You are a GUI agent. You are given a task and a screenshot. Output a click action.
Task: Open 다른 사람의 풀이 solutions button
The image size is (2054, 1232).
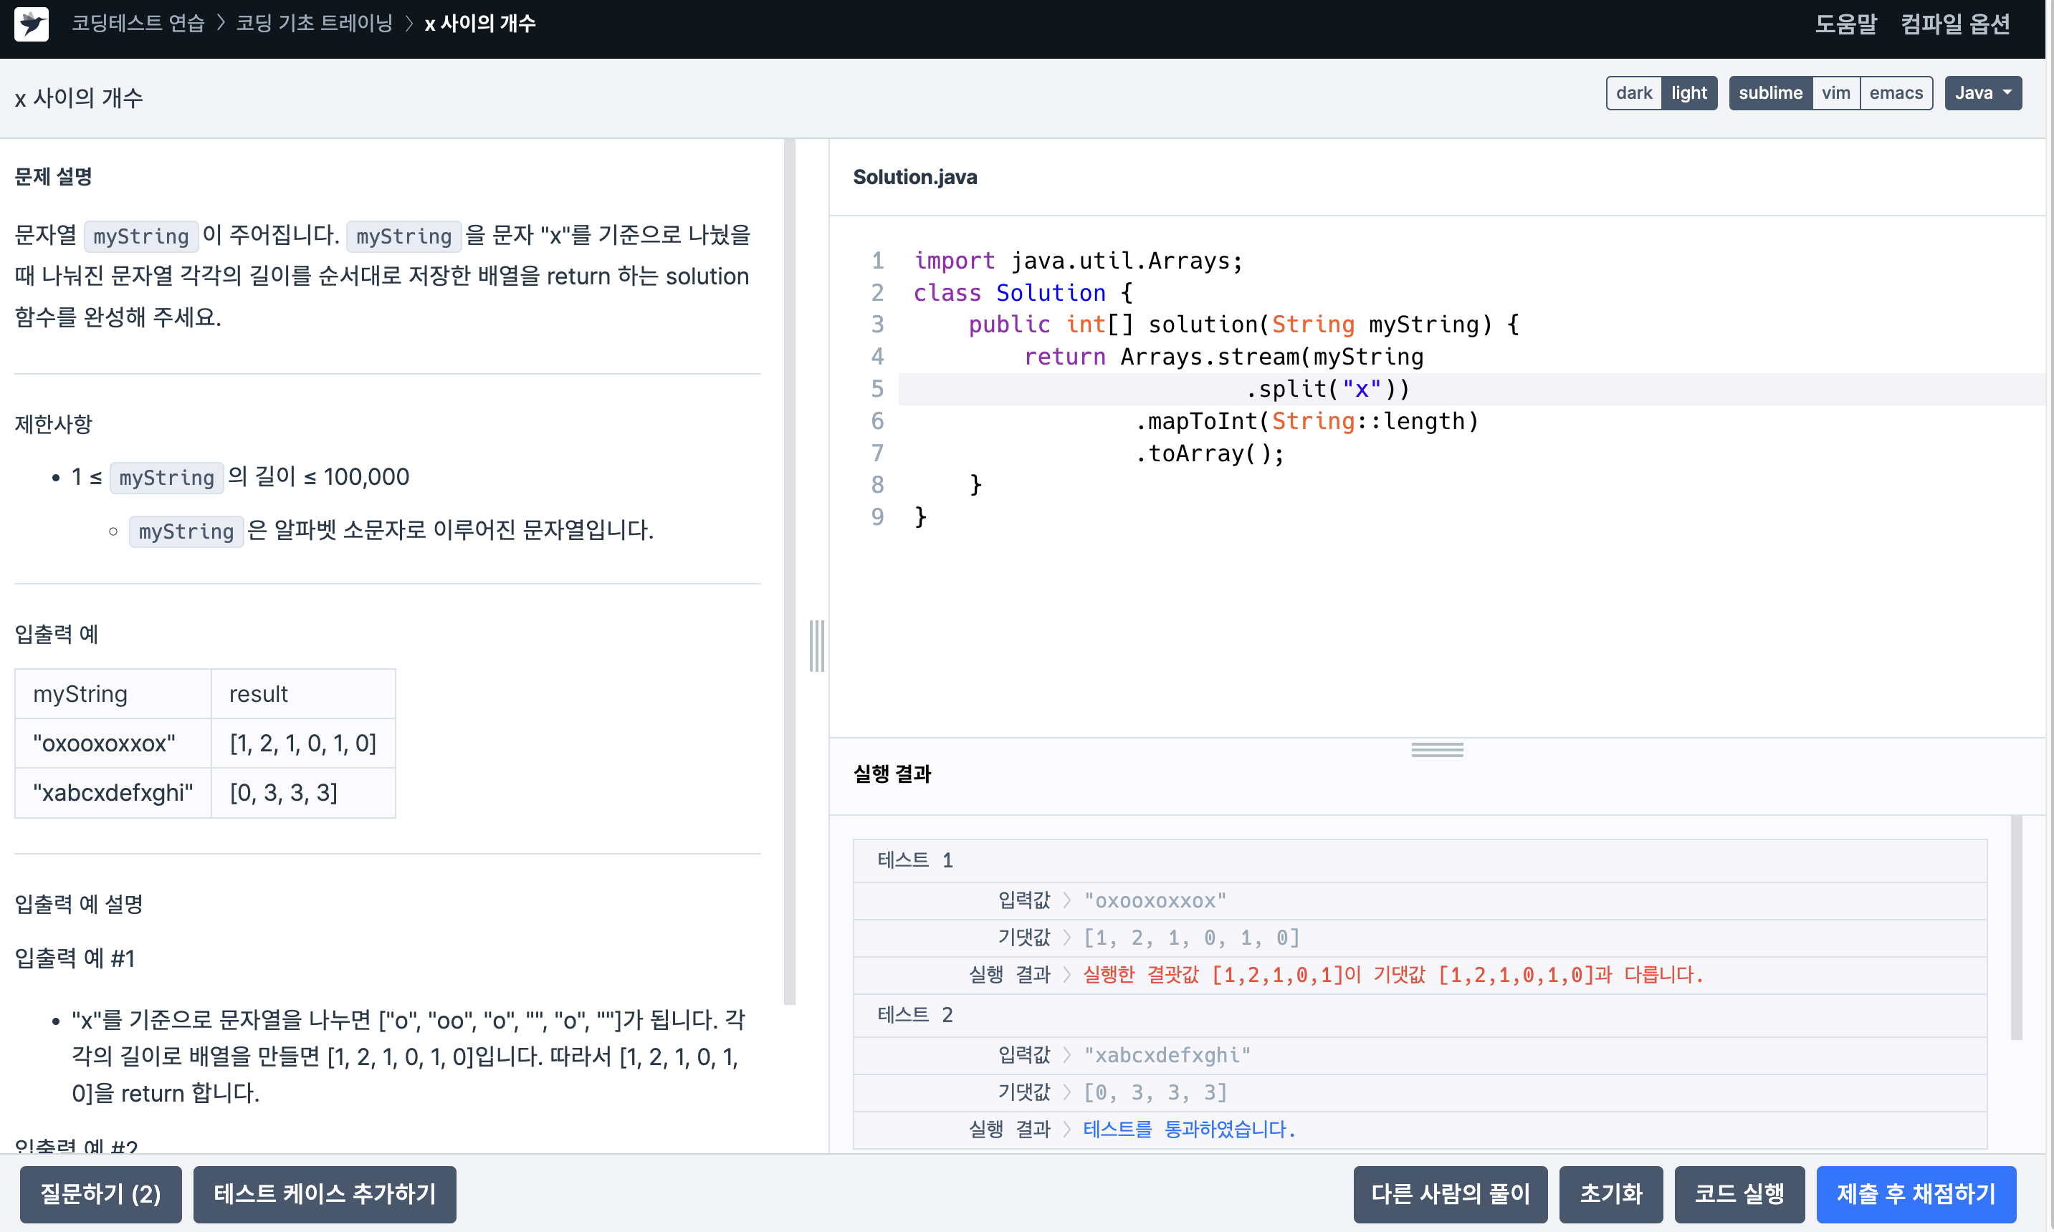coord(1450,1194)
